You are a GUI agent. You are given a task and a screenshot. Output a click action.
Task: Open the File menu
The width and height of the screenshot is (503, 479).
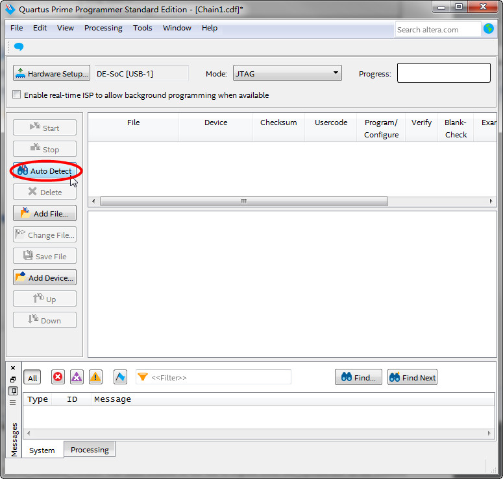tap(17, 28)
